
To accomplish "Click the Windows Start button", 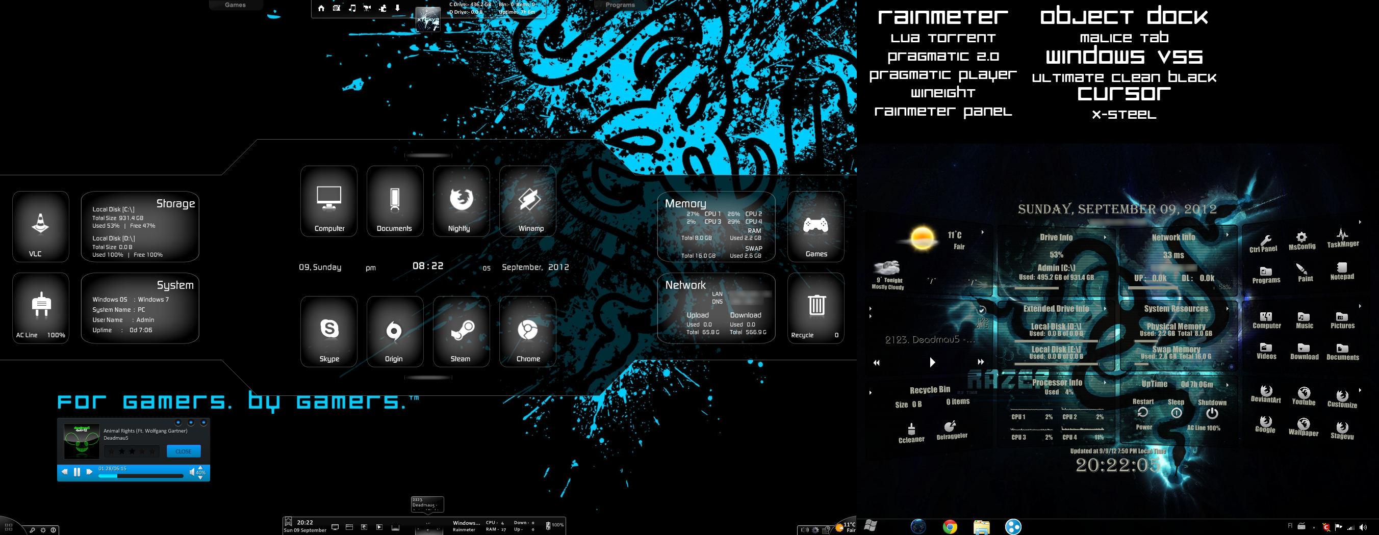I will tap(871, 526).
